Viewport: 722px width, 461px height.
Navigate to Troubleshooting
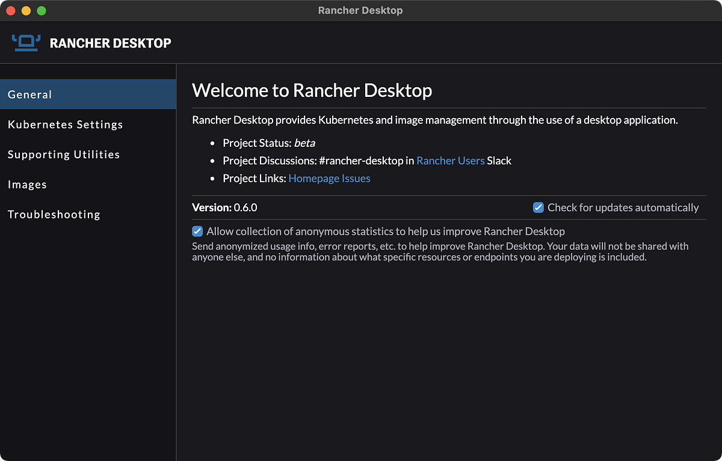point(54,214)
